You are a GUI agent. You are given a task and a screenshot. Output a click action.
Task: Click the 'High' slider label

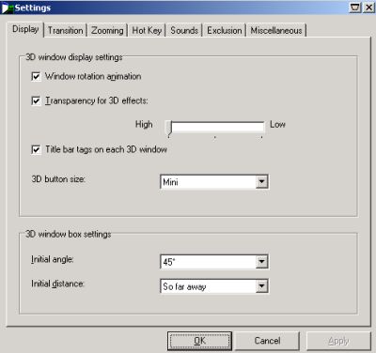coord(144,125)
